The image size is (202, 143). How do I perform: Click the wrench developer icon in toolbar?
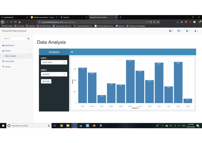coord(11,22)
